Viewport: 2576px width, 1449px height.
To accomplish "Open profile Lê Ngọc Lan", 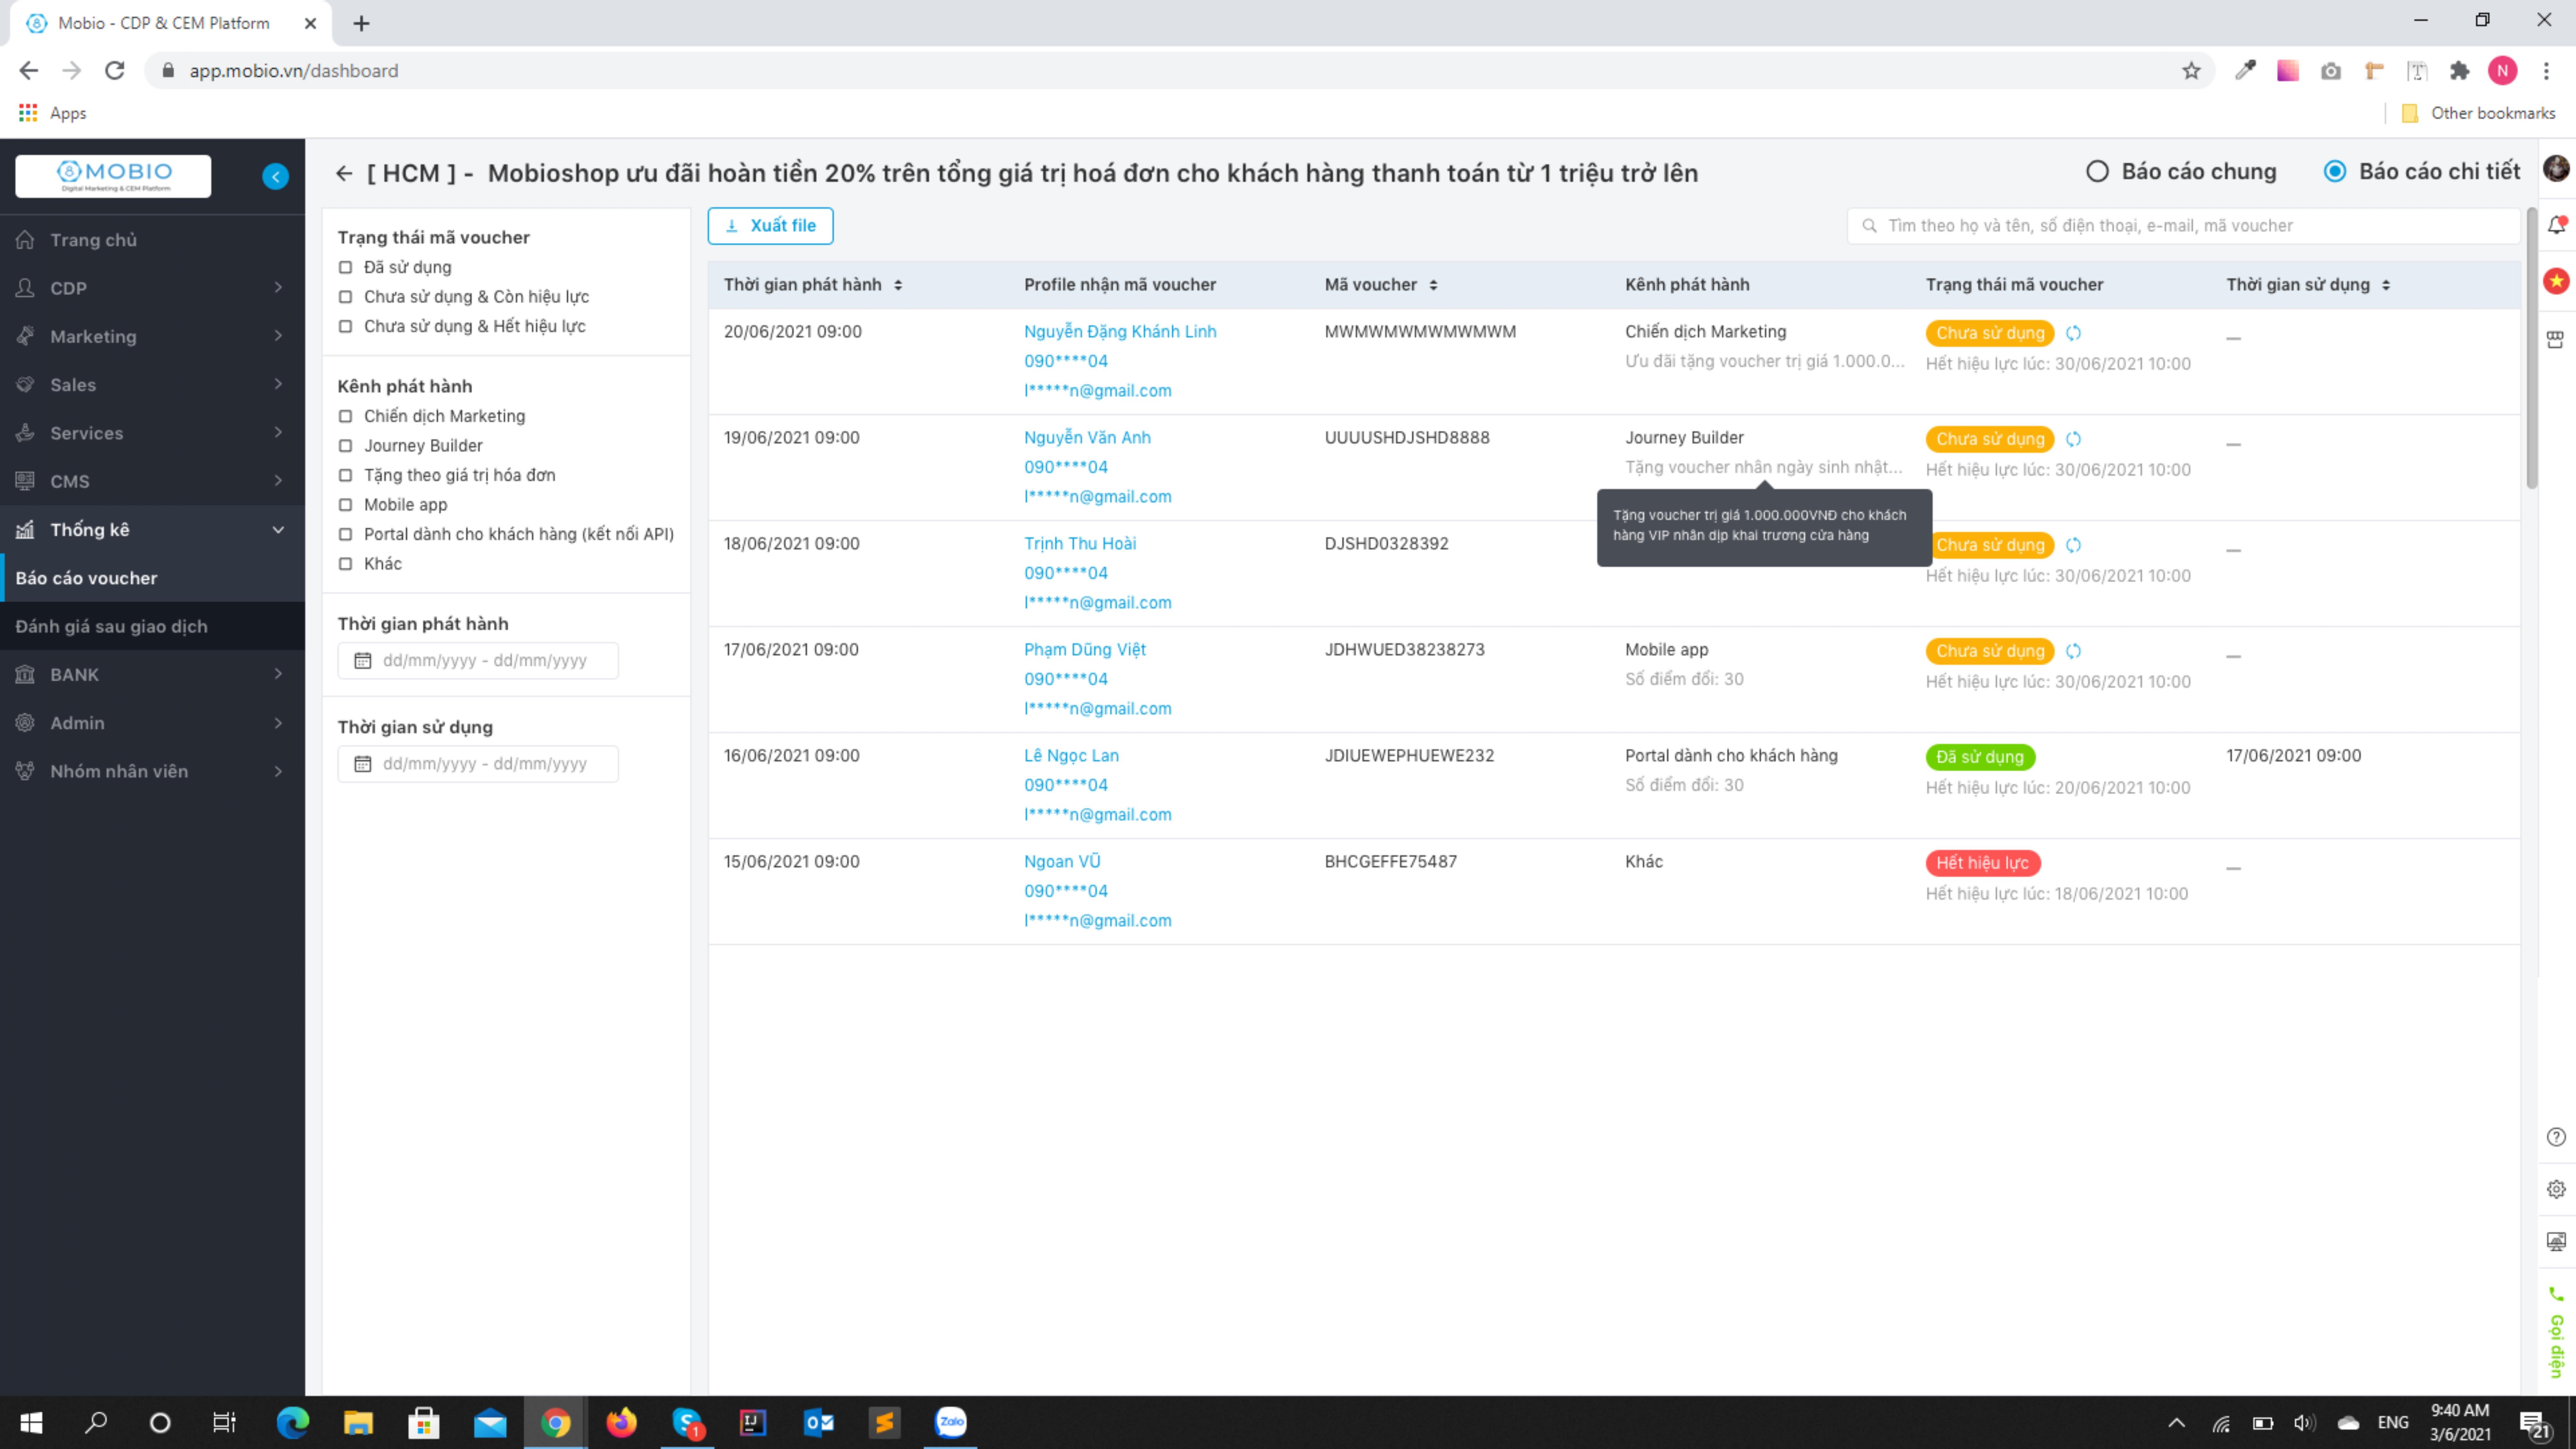I will (1071, 756).
